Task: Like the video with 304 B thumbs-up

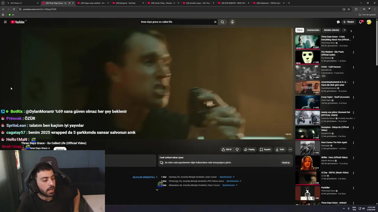Action: coord(227,150)
